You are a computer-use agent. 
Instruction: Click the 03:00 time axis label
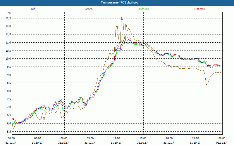[38, 138]
